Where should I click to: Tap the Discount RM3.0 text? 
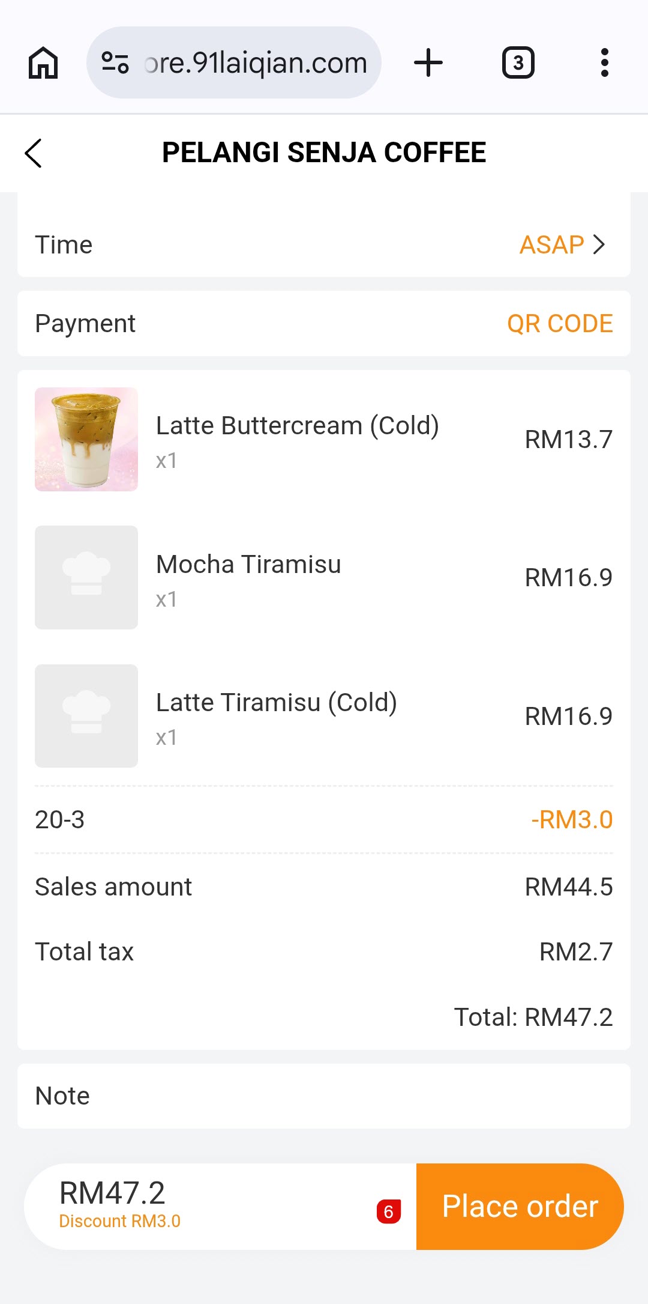(120, 1221)
